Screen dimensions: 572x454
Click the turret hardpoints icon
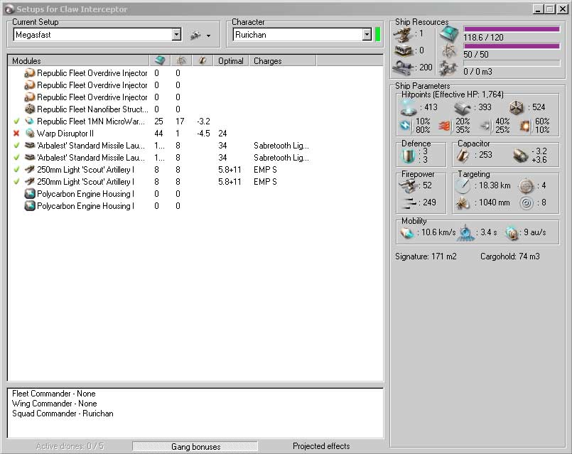[x=403, y=35]
